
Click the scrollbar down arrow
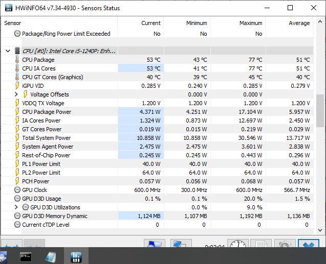[320, 230]
